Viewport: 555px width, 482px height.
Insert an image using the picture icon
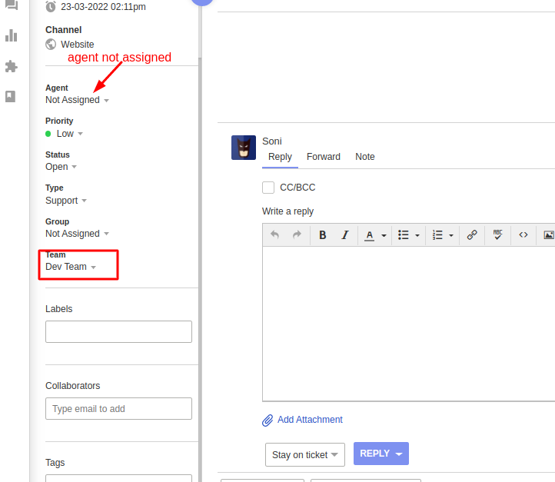point(549,234)
